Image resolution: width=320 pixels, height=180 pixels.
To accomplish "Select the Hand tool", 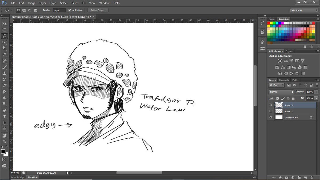I will point(5,136).
